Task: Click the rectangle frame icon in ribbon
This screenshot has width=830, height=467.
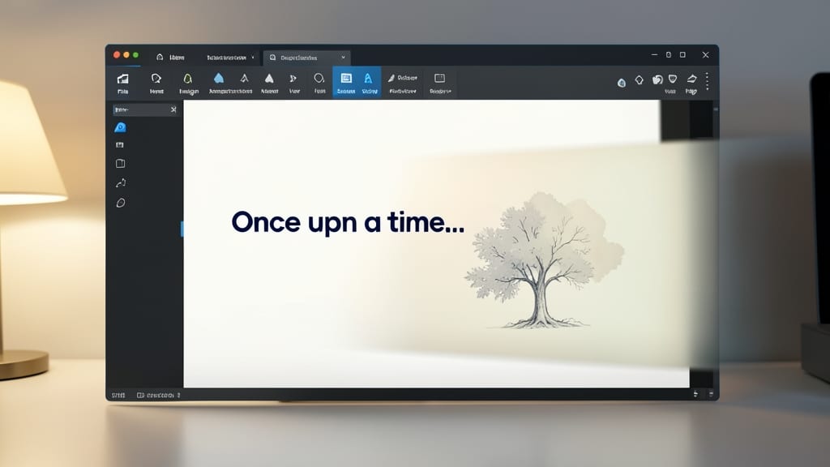Action: 440,79
